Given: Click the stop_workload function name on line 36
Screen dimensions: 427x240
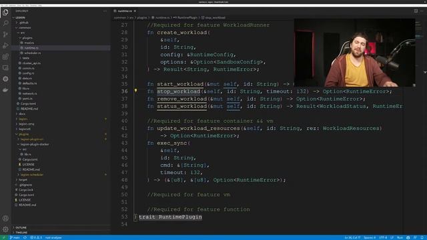Looking at the screenshot, I should pos(178,91).
